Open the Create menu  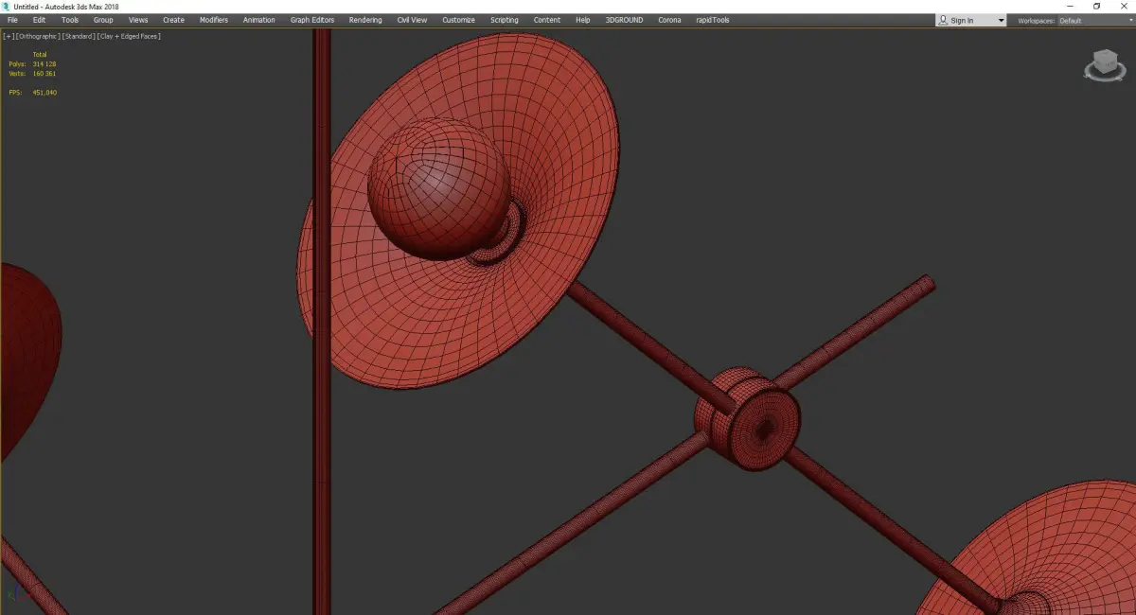[173, 20]
